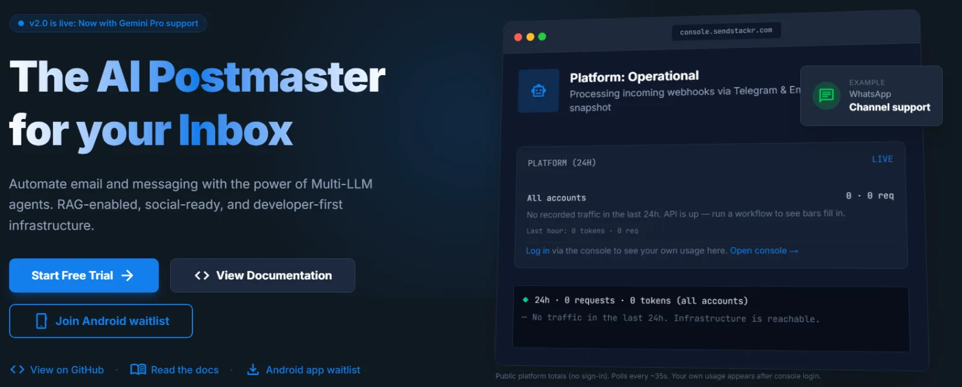Click the green diamond status icon

525,299
